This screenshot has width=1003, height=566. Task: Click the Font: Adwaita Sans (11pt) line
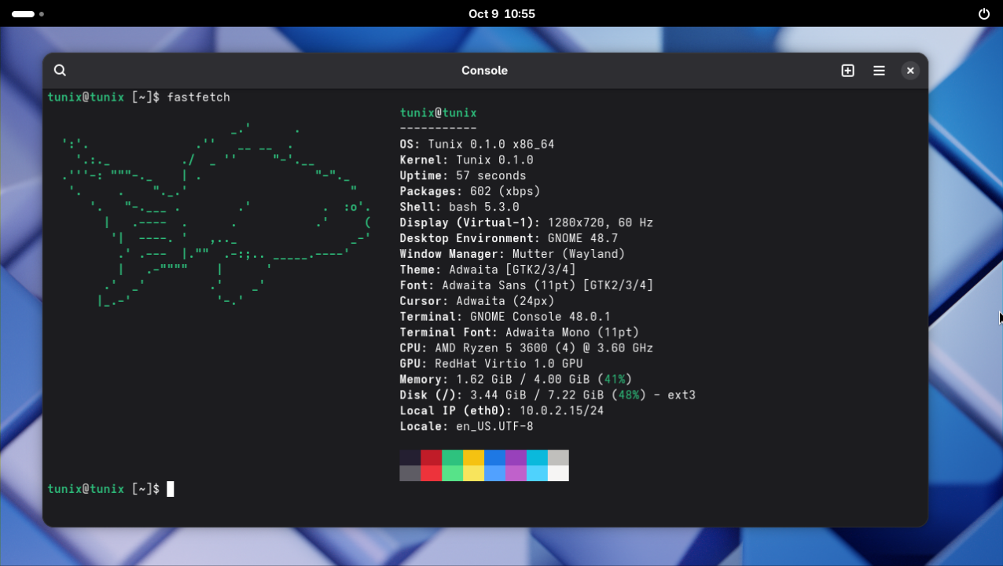click(527, 286)
